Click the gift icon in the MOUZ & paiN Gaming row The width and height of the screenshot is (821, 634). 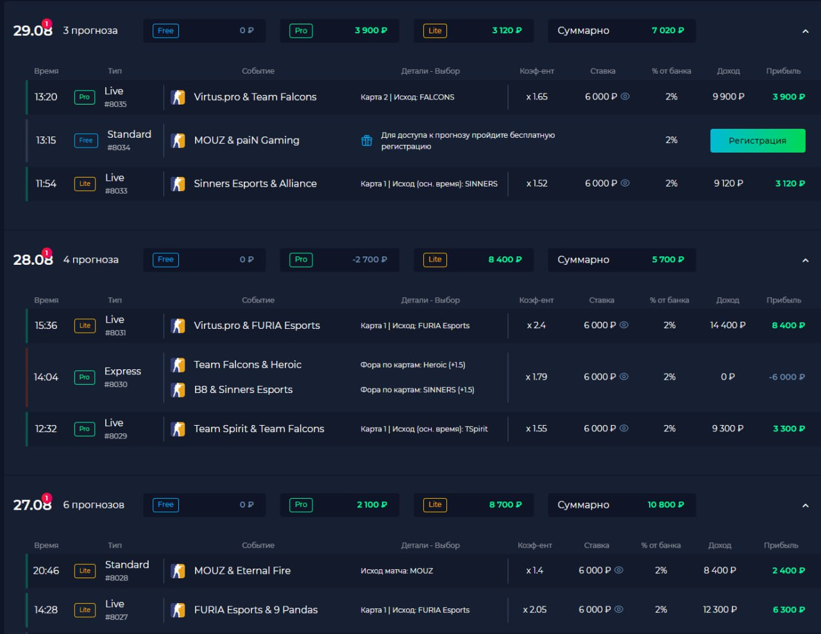coord(367,140)
